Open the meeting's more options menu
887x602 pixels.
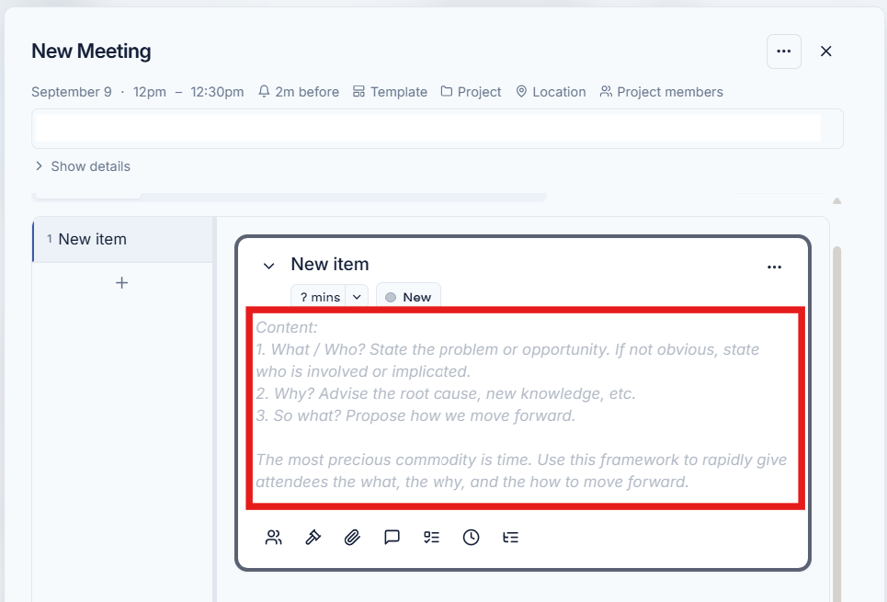(x=784, y=51)
